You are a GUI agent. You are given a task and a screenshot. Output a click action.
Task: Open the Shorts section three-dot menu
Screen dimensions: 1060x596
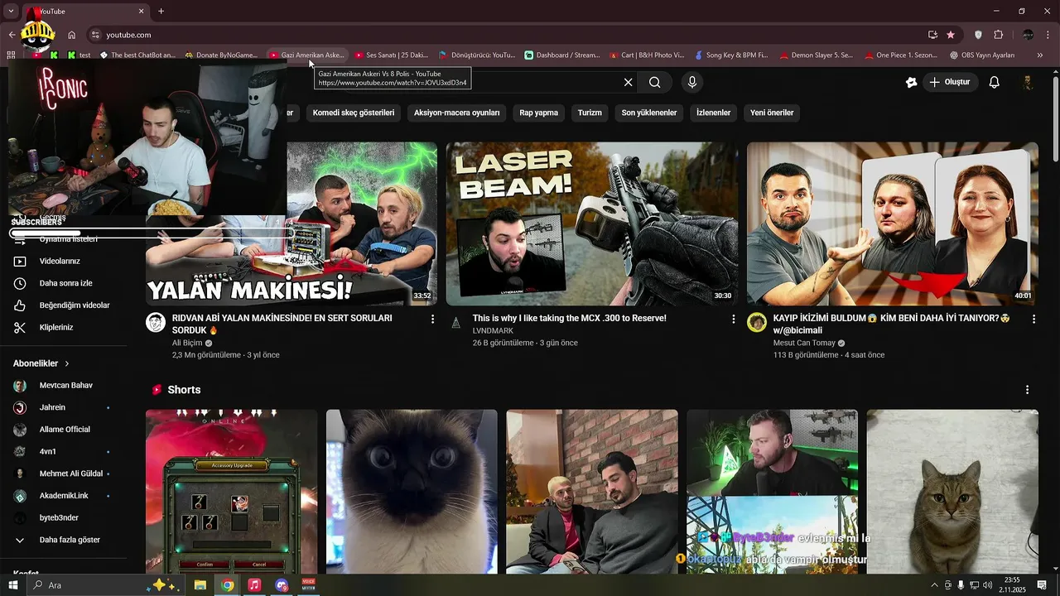pos(1028,390)
